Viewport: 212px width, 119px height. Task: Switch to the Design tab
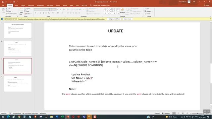[23, 6]
